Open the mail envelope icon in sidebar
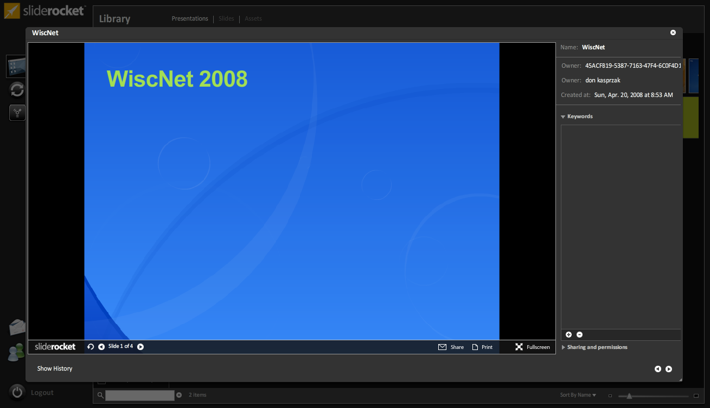Viewport: 710px width, 408px height. (17, 327)
